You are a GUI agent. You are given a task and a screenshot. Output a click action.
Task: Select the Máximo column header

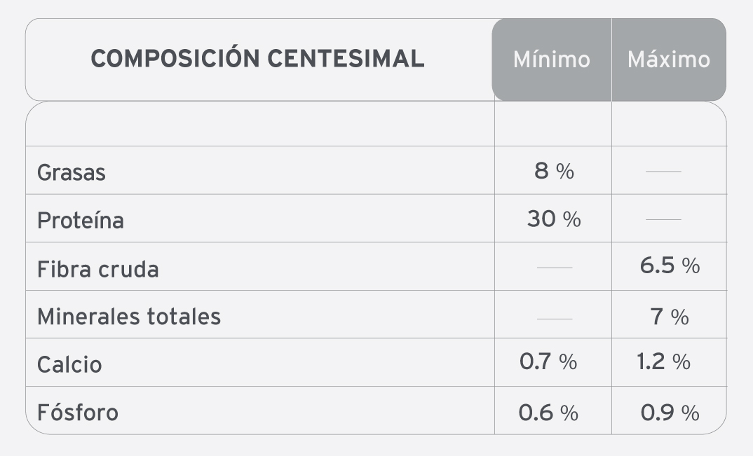click(668, 60)
